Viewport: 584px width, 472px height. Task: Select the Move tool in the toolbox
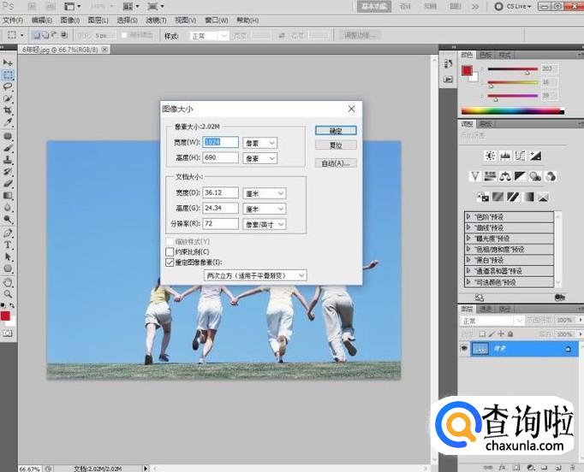8,63
